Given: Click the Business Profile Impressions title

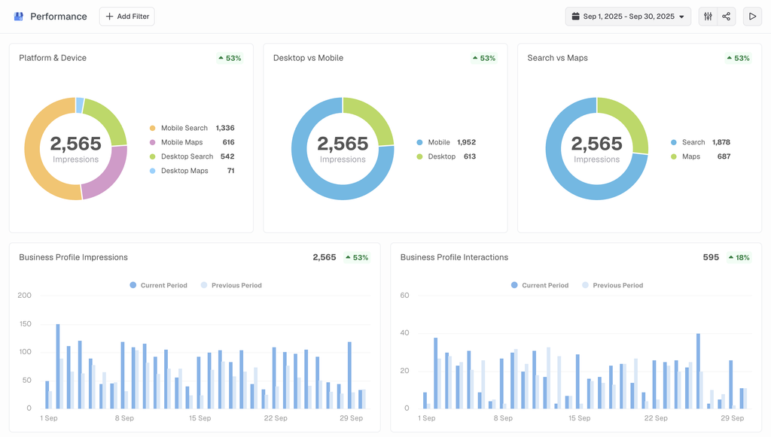Looking at the screenshot, I should (73, 257).
